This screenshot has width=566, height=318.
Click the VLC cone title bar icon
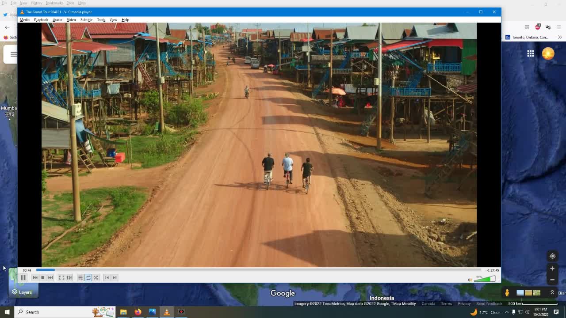22,12
